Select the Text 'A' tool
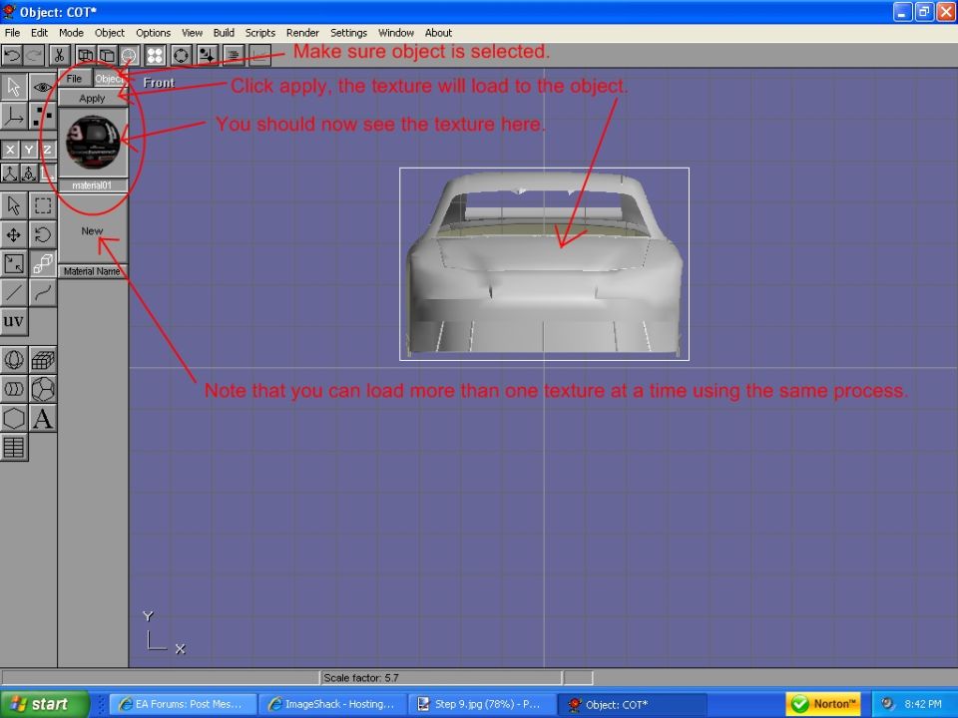This screenshot has width=958, height=718. (43, 419)
